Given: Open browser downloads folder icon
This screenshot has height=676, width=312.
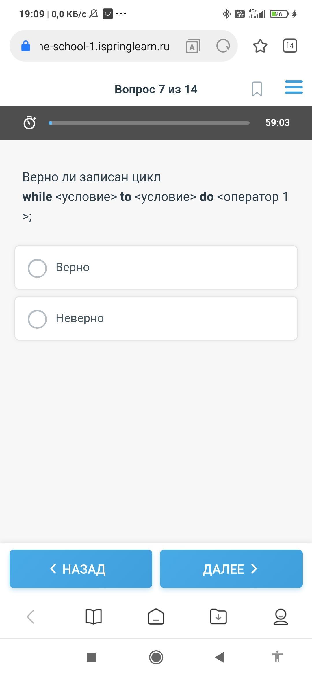Looking at the screenshot, I should 218,616.
